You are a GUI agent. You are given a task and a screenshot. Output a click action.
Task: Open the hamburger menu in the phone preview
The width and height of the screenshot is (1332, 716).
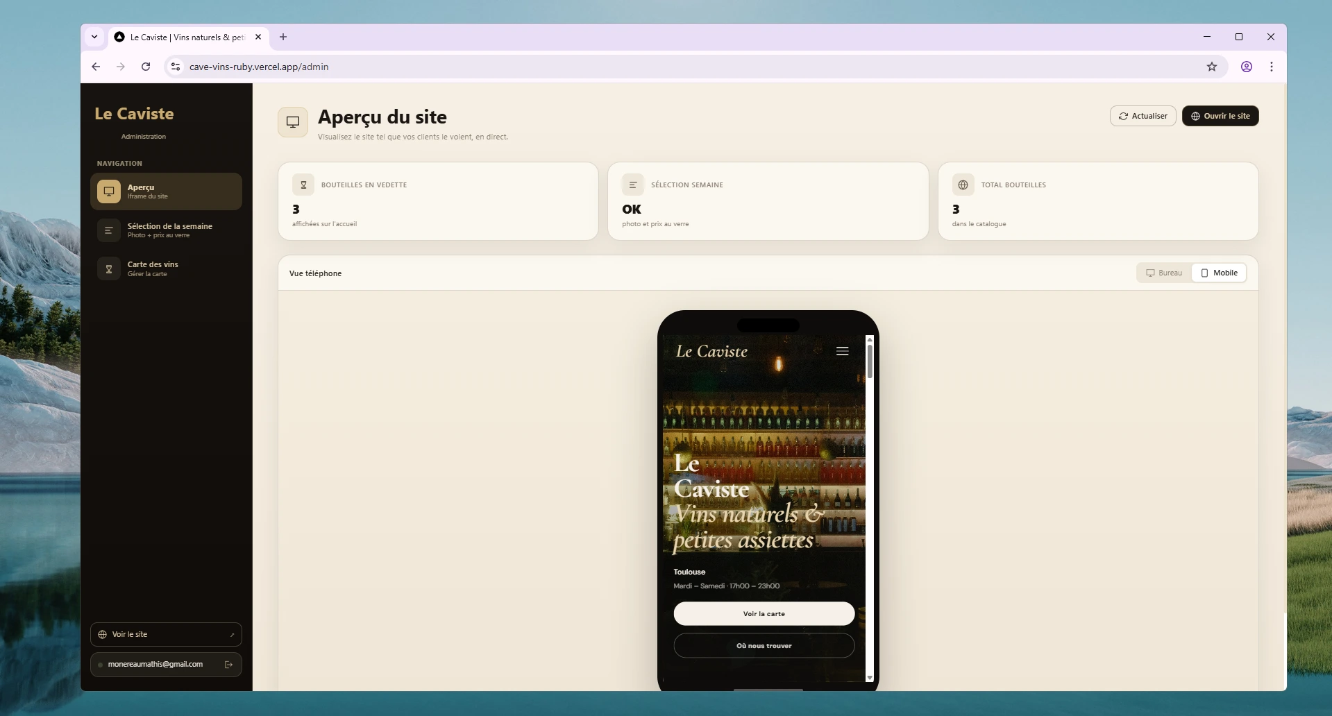(842, 351)
